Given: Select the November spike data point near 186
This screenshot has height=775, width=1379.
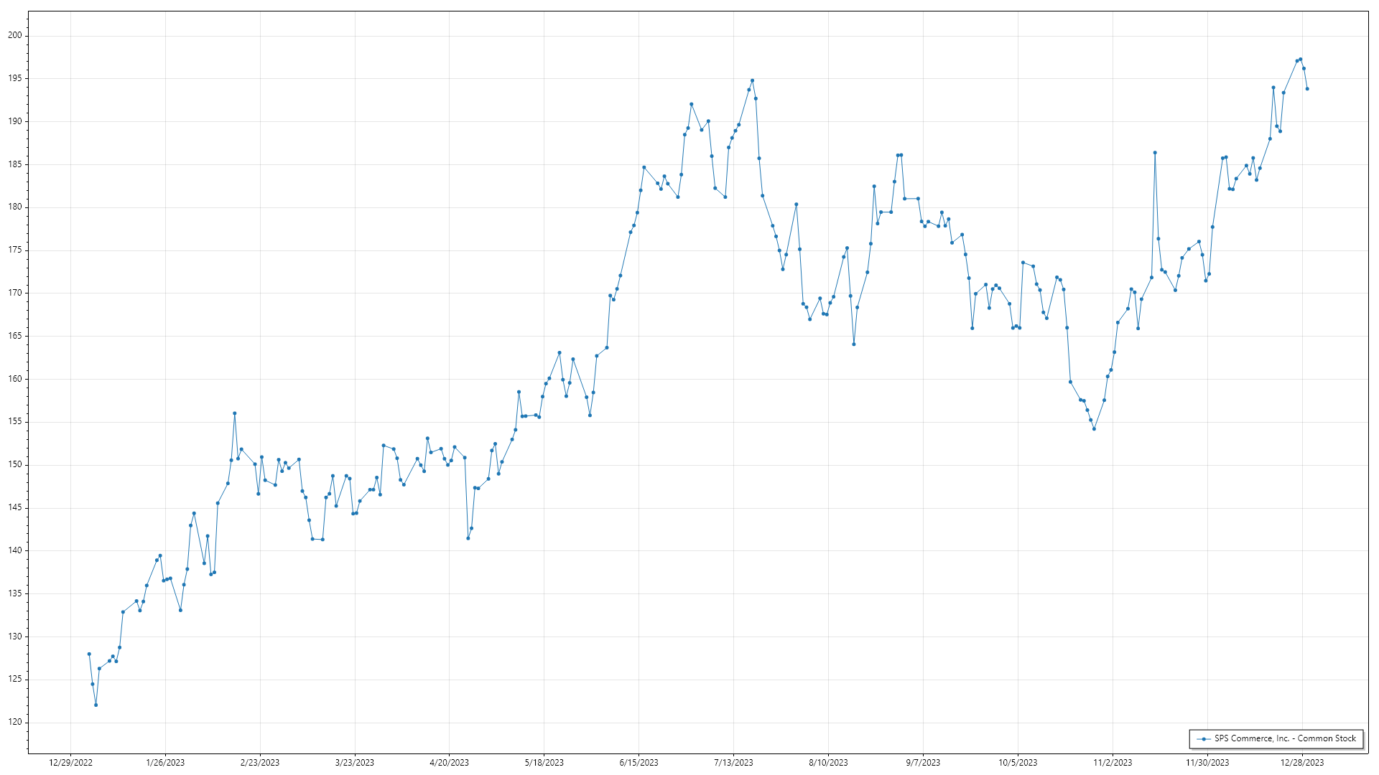Looking at the screenshot, I should pos(1155,153).
